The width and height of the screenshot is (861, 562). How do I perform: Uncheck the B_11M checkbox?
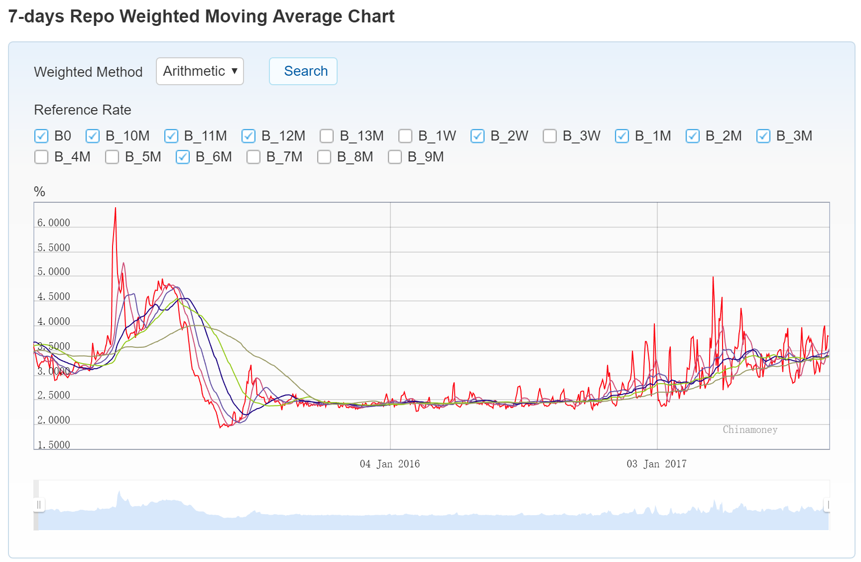(171, 136)
